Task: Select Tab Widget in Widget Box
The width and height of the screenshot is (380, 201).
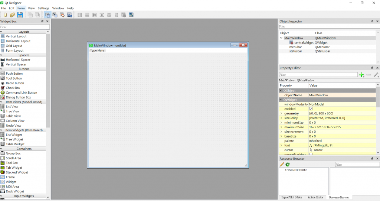Action: pyautogui.click(x=14, y=168)
